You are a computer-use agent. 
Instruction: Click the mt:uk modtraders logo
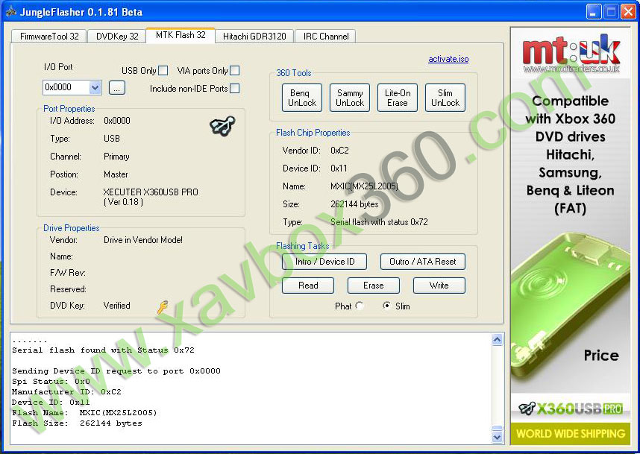(x=571, y=54)
